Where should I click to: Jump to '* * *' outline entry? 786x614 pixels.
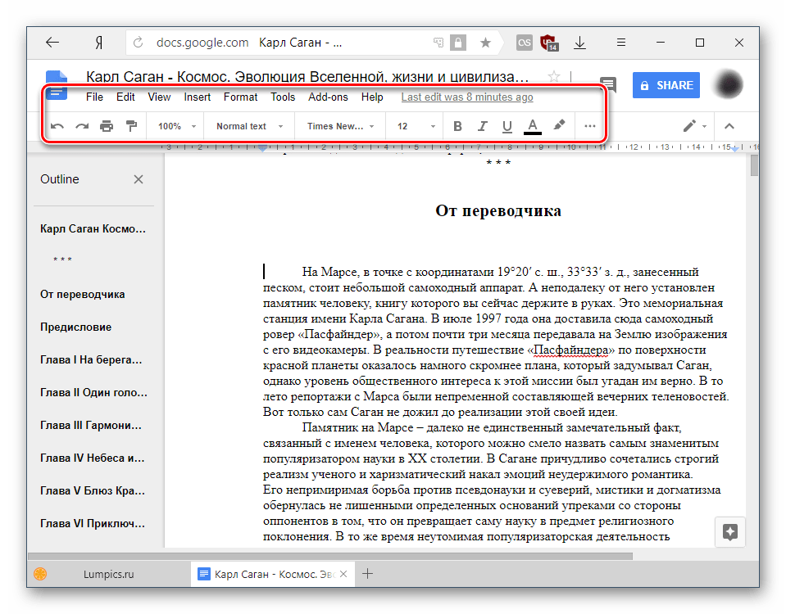[x=62, y=260]
